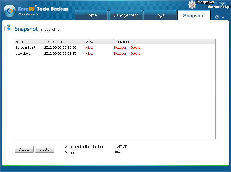231x172 pixels.
Task: Expand the dropdown arrow beside help icon
Action: point(223,17)
